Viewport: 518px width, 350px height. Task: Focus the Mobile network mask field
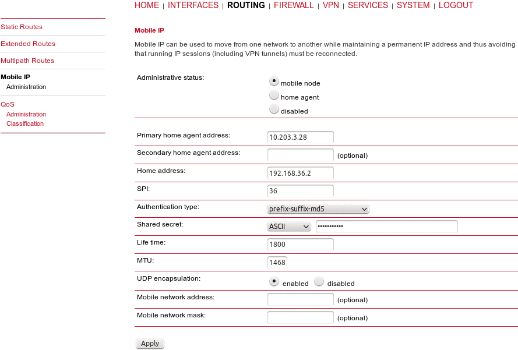tap(300, 317)
